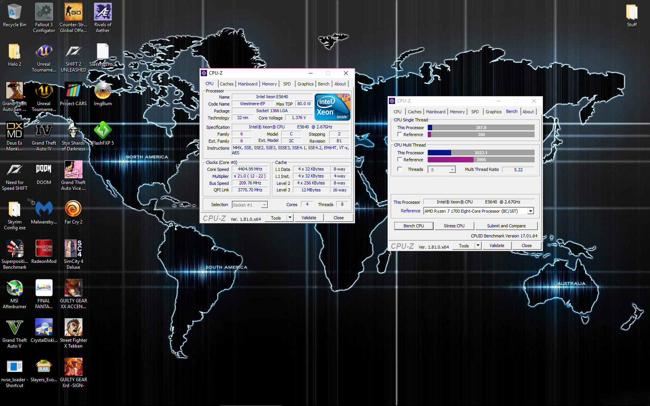Click the Intel Xeon inside logo
Image resolution: width=650 pixels, height=406 pixels.
tap(332, 107)
